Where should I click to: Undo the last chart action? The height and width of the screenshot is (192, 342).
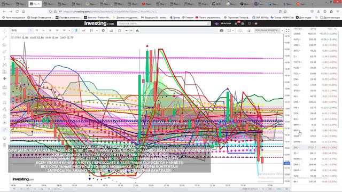tap(127, 30)
